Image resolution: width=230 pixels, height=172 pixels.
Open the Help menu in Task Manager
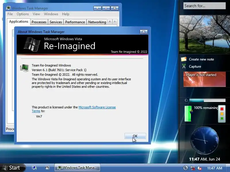(x=66, y=14)
